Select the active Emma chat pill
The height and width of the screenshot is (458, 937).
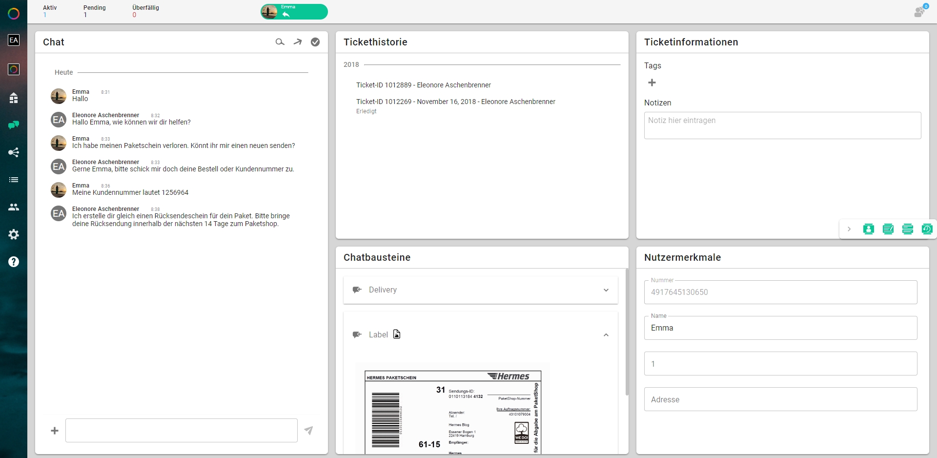pos(294,12)
